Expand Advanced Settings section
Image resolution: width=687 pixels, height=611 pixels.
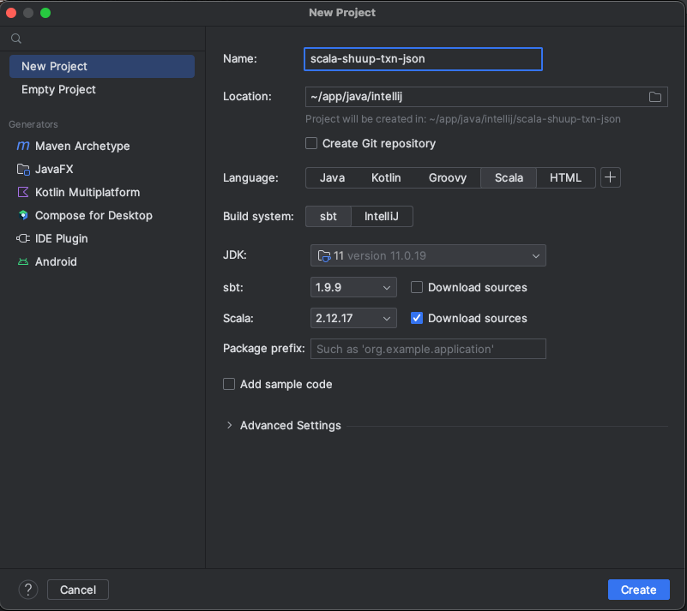[229, 425]
